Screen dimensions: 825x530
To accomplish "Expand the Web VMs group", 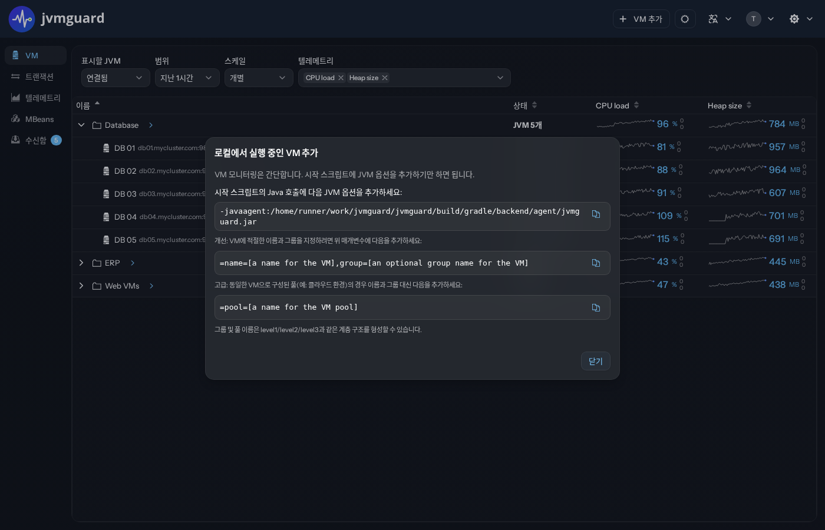I will click(81, 286).
